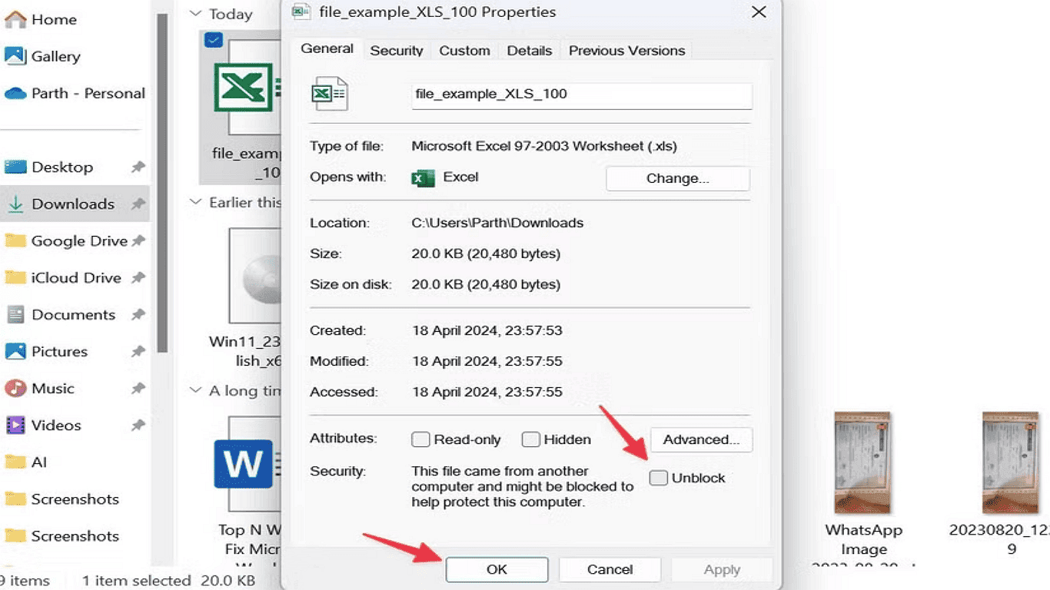Click the pin icon next to Downloads

point(138,204)
